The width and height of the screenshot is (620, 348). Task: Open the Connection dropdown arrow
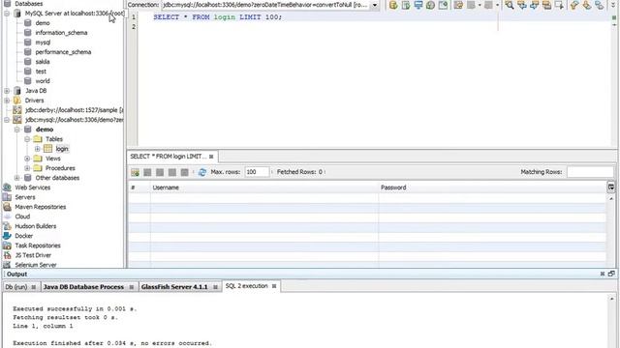click(375, 5)
